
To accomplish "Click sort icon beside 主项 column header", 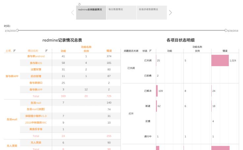I will coord(15,51).
